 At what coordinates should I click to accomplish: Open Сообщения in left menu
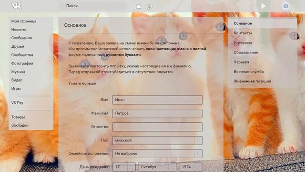coord(21,38)
